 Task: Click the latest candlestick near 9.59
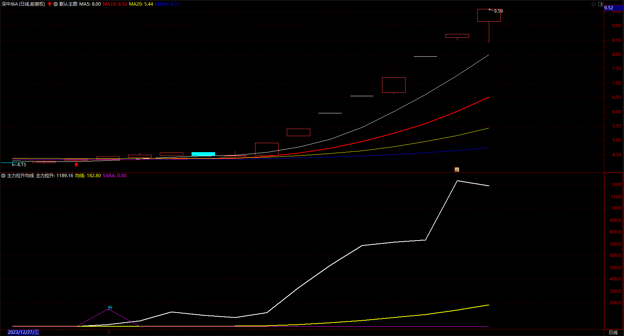(489, 15)
